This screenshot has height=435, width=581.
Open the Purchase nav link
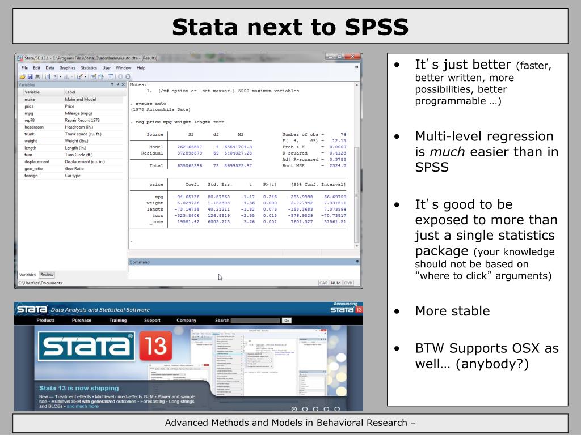tap(82, 321)
